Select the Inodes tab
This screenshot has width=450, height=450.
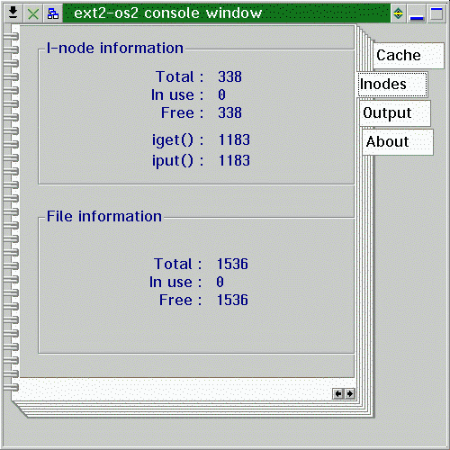pos(392,85)
